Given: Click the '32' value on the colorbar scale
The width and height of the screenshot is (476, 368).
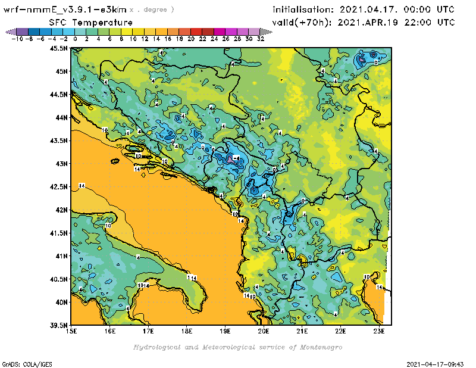Looking at the screenshot, I should (x=261, y=39).
